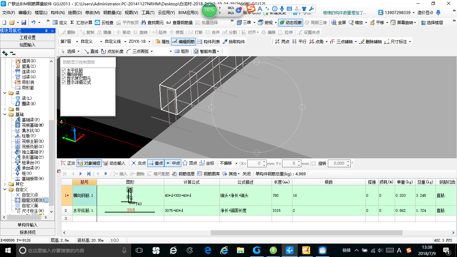Open the 文件(F) menu
The height and width of the screenshot is (257, 457).
point(9,13)
